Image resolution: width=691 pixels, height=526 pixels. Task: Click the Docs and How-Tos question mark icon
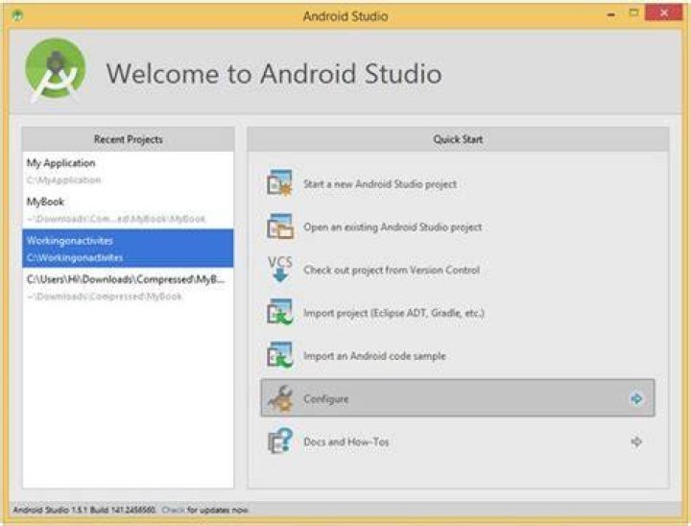(x=280, y=441)
